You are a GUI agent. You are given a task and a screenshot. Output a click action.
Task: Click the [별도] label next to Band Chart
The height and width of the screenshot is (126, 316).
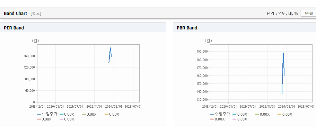(x=36, y=13)
